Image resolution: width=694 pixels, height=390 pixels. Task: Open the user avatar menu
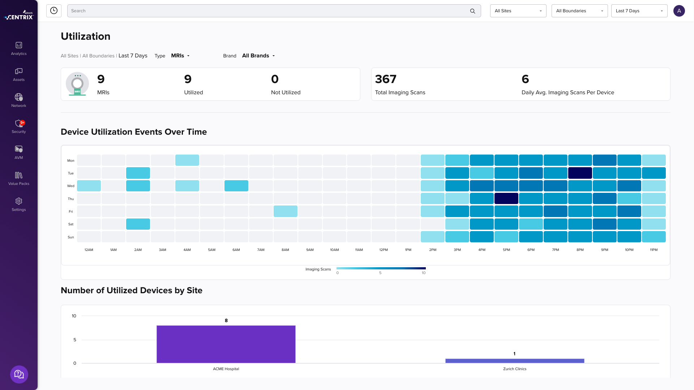[x=679, y=11]
